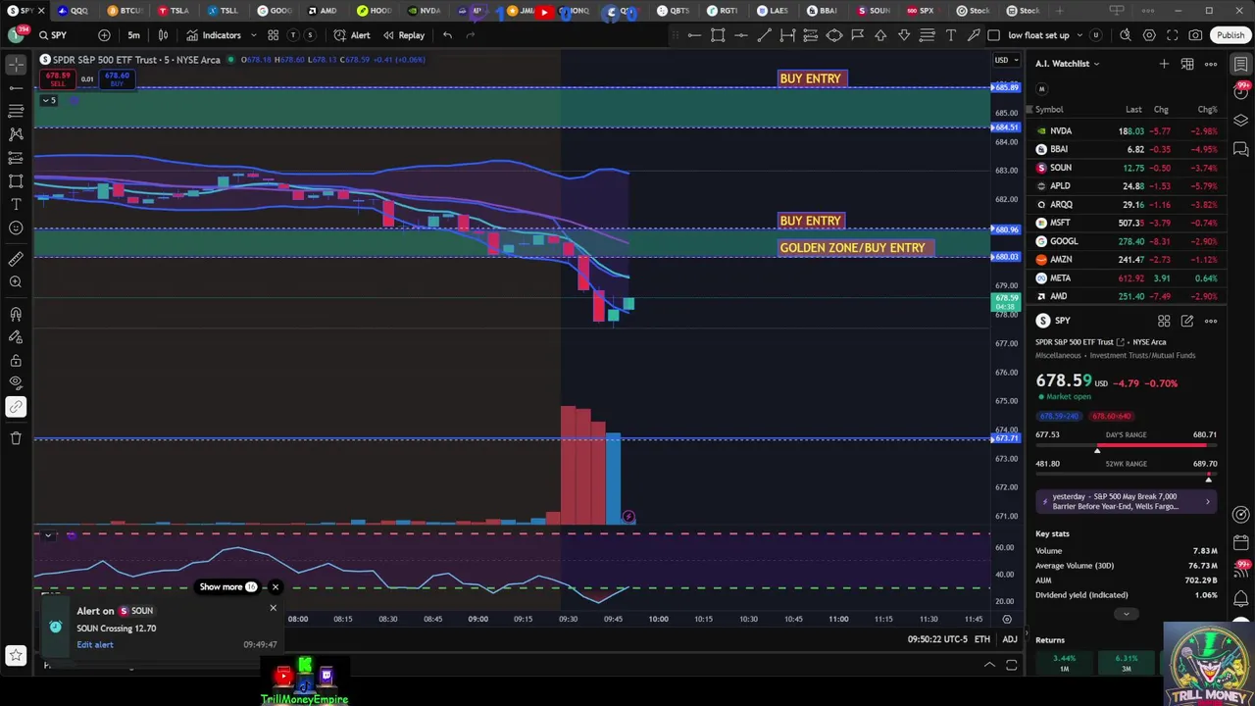Image resolution: width=1255 pixels, height=706 pixels.
Task: Select MSFT in the watchlist
Action: (x=1128, y=223)
